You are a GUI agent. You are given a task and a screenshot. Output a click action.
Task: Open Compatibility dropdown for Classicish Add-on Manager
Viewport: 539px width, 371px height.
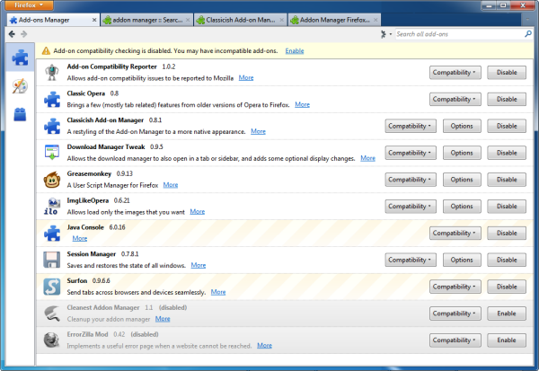pyautogui.click(x=411, y=126)
